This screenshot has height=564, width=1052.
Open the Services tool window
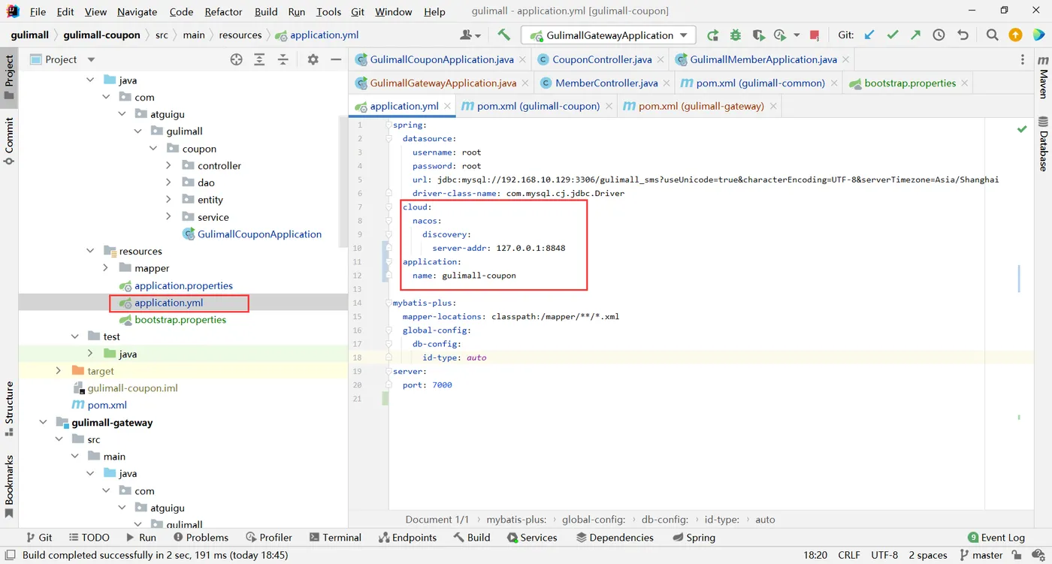coord(532,538)
